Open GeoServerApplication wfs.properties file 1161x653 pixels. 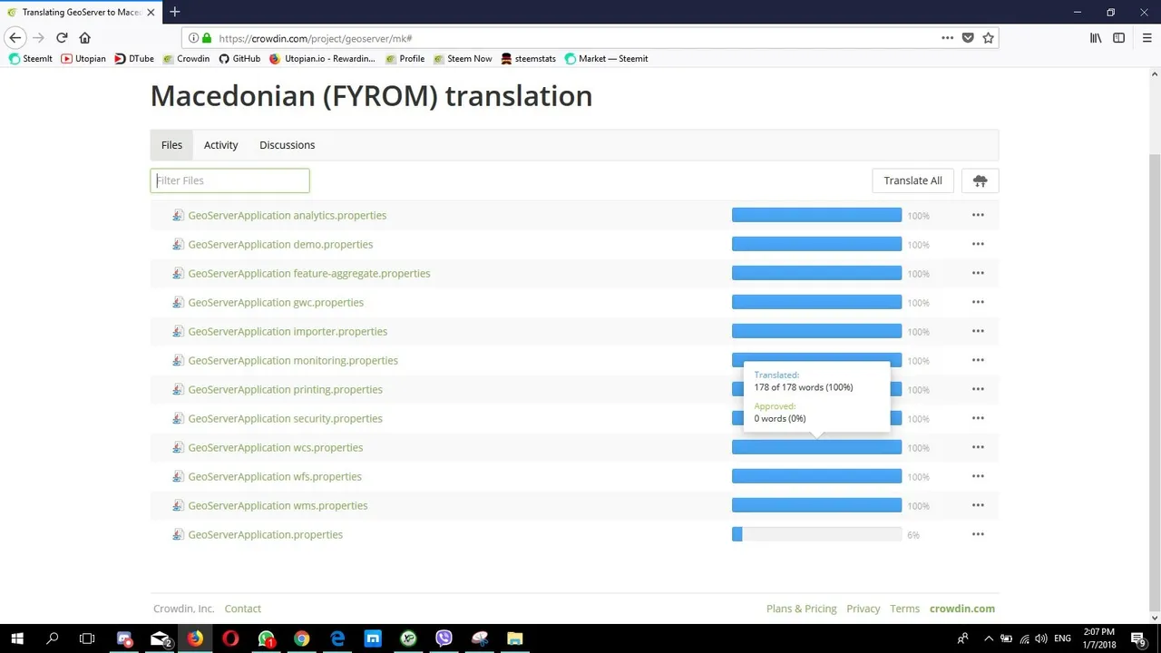(275, 476)
